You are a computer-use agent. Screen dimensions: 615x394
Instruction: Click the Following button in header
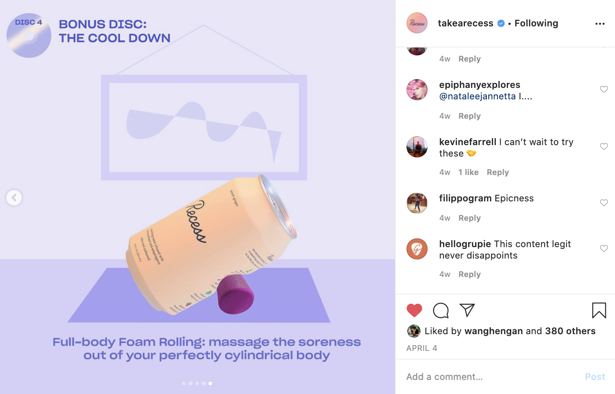[x=536, y=23]
